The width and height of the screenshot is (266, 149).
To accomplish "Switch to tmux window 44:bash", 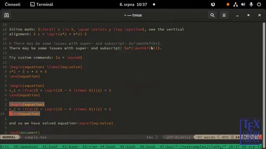I will click(108, 147).
